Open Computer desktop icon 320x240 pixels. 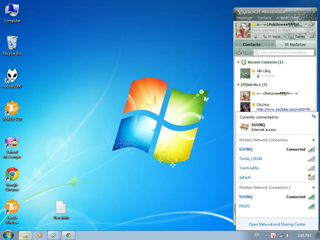click(x=12, y=13)
